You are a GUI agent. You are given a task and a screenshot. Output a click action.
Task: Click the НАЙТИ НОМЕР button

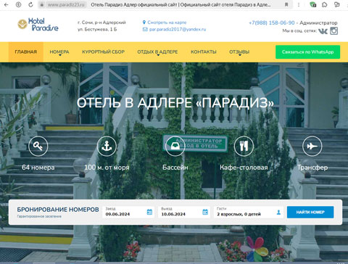[310, 212]
